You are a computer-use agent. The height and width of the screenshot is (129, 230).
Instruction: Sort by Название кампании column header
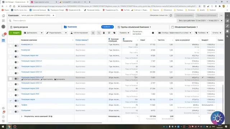tap(29, 40)
